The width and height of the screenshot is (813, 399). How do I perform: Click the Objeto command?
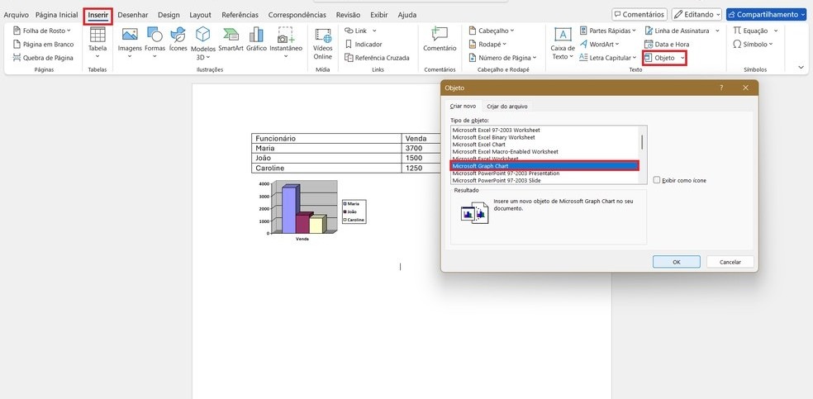pos(659,58)
